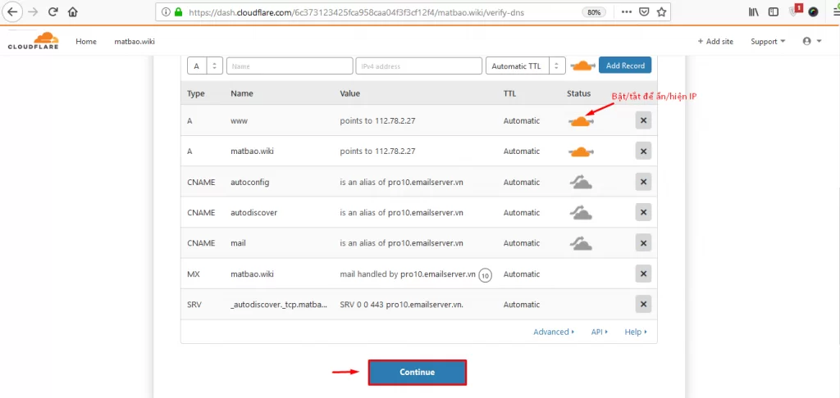Bookmark this page with star icon
Image resolution: width=840 pixels, height=398 pixels.
662,11
